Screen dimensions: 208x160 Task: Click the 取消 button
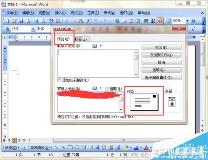(x=161, y=63)
